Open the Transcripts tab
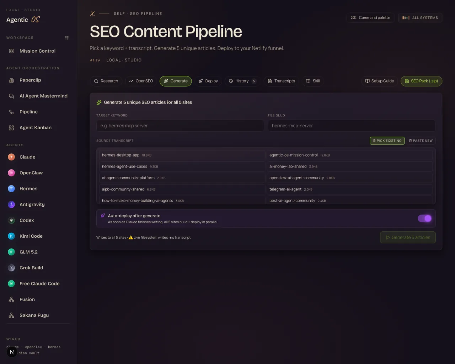The image size is (455, 364). (282, 81)
